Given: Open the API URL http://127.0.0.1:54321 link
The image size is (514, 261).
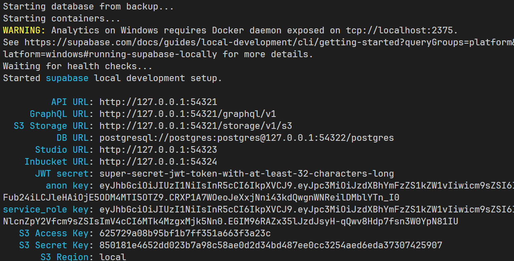Looking at the screenshot, I should point(158,102).
